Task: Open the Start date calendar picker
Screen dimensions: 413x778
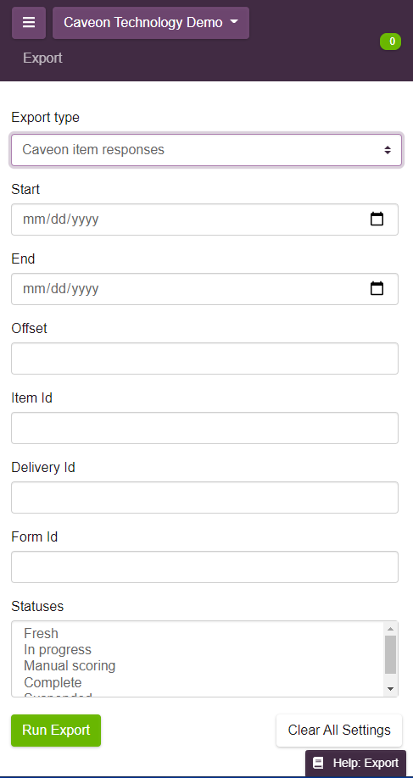Action: [x=377, y=219]
